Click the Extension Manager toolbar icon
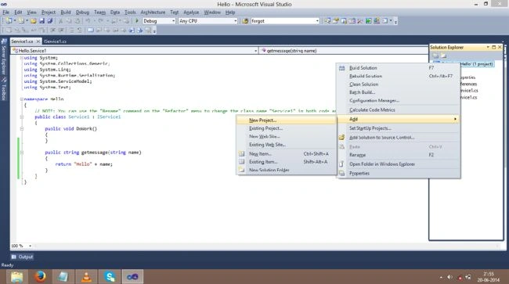 [x=377, y=21]
